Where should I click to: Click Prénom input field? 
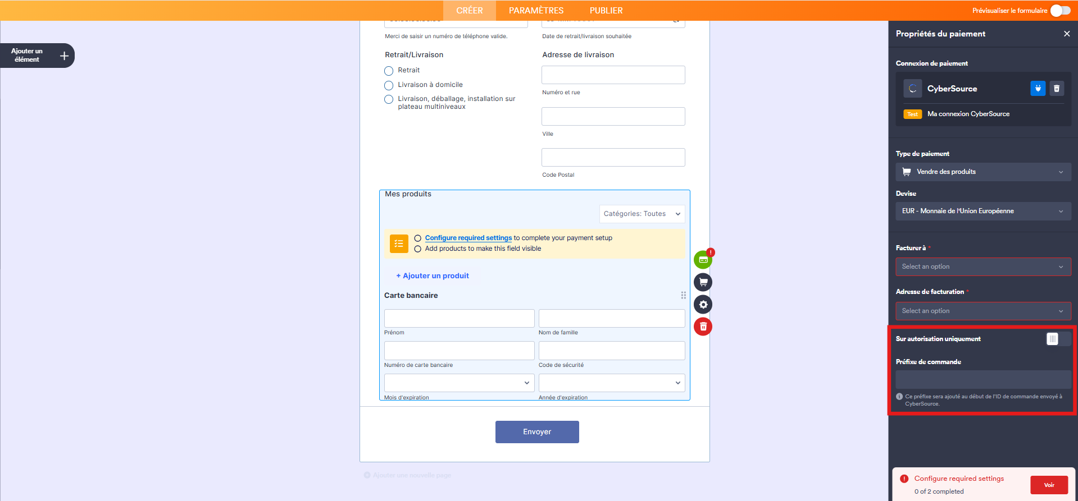[x=459, y=318]
